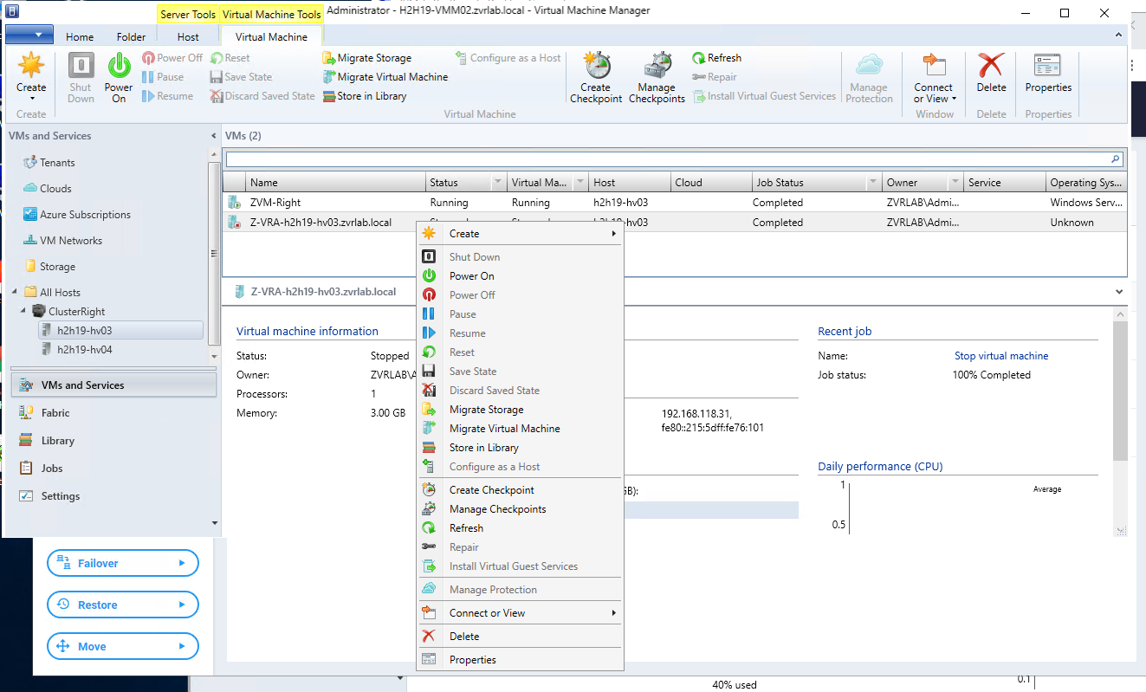Viewport: 1146px width, 692px height.
Task: Switch to the Library workspace
Action: click(58, 441)
